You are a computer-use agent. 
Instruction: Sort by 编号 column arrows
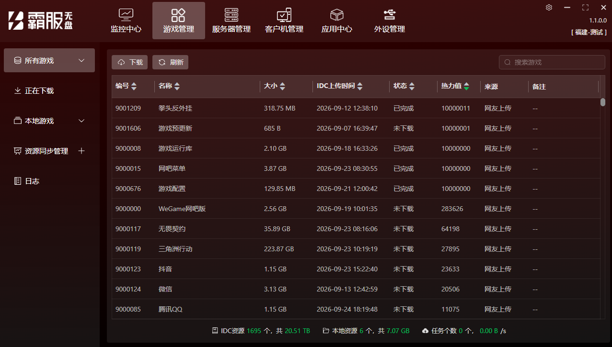point(134,86)
